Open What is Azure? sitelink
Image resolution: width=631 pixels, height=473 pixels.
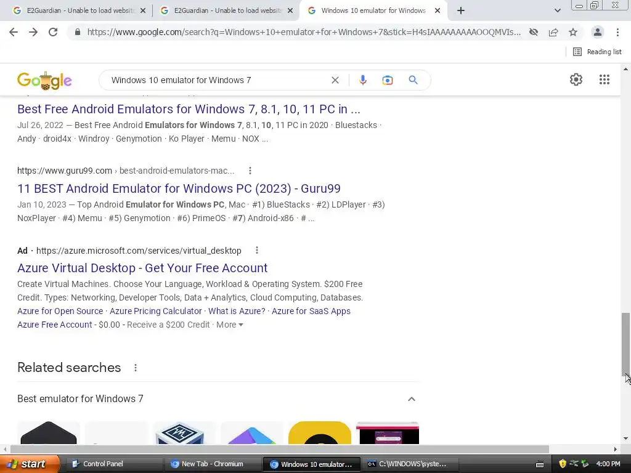tap(237, 311)
